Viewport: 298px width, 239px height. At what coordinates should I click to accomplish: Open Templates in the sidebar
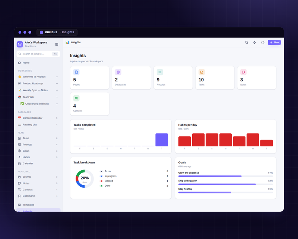click(38, 205)
